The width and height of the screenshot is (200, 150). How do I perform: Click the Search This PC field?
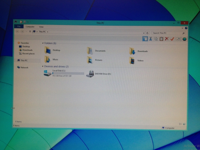tap(167, 33)
